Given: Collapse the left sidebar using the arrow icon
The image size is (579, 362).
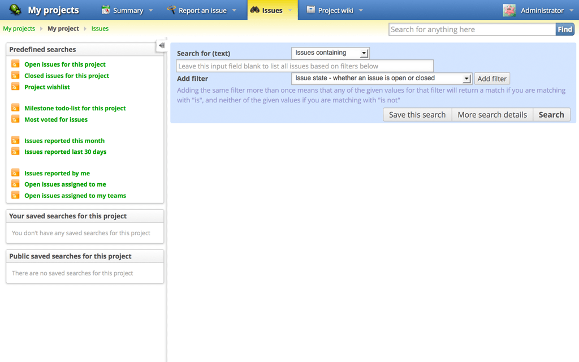Looking at the screenshot, I should tap(162, 45).
